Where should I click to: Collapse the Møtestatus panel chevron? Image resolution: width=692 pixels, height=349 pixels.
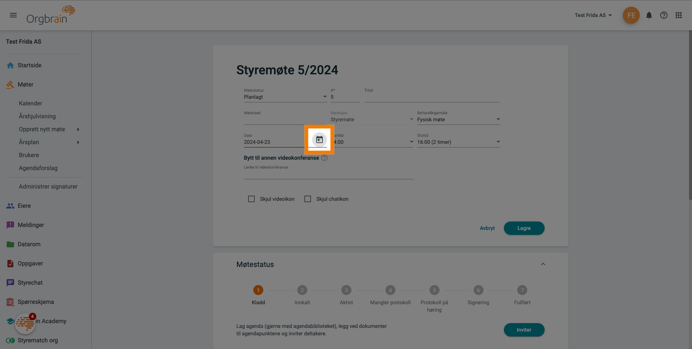coord(543,264)
